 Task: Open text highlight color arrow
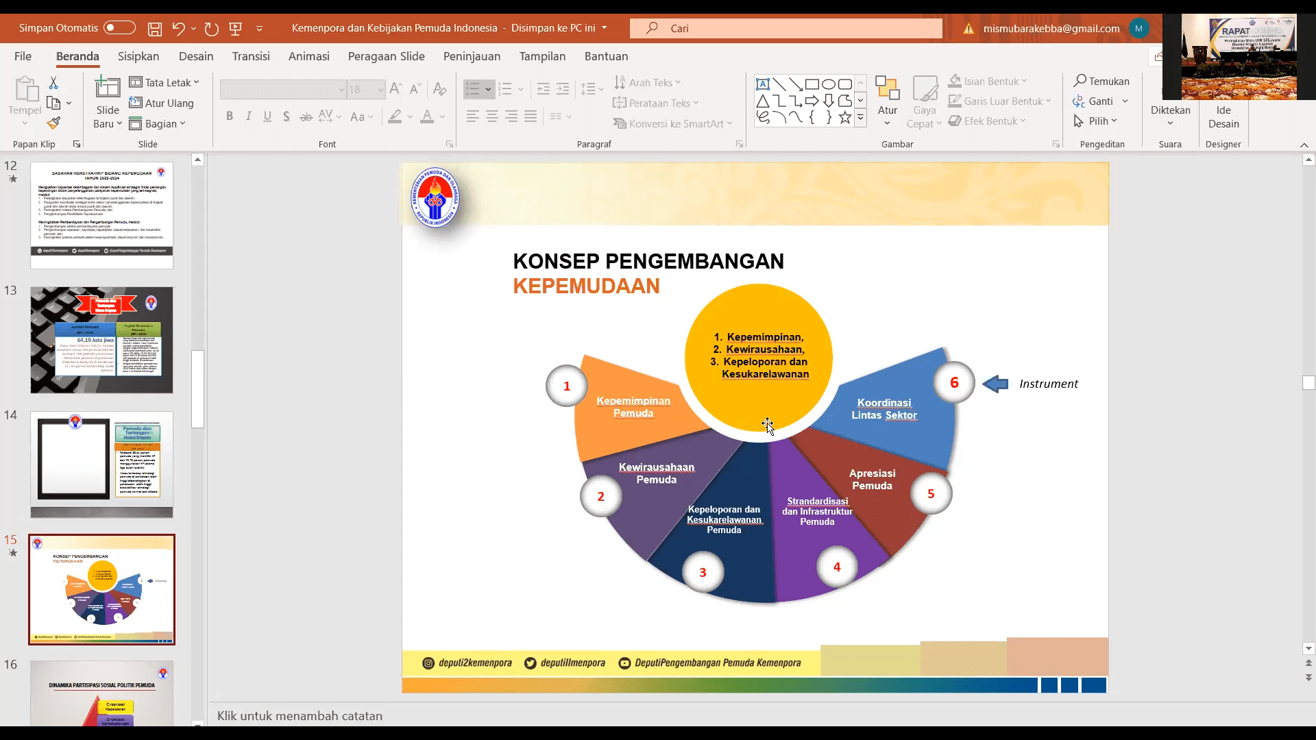410,116
